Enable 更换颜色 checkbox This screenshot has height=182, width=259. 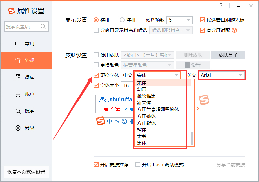(x=96, y=65)
